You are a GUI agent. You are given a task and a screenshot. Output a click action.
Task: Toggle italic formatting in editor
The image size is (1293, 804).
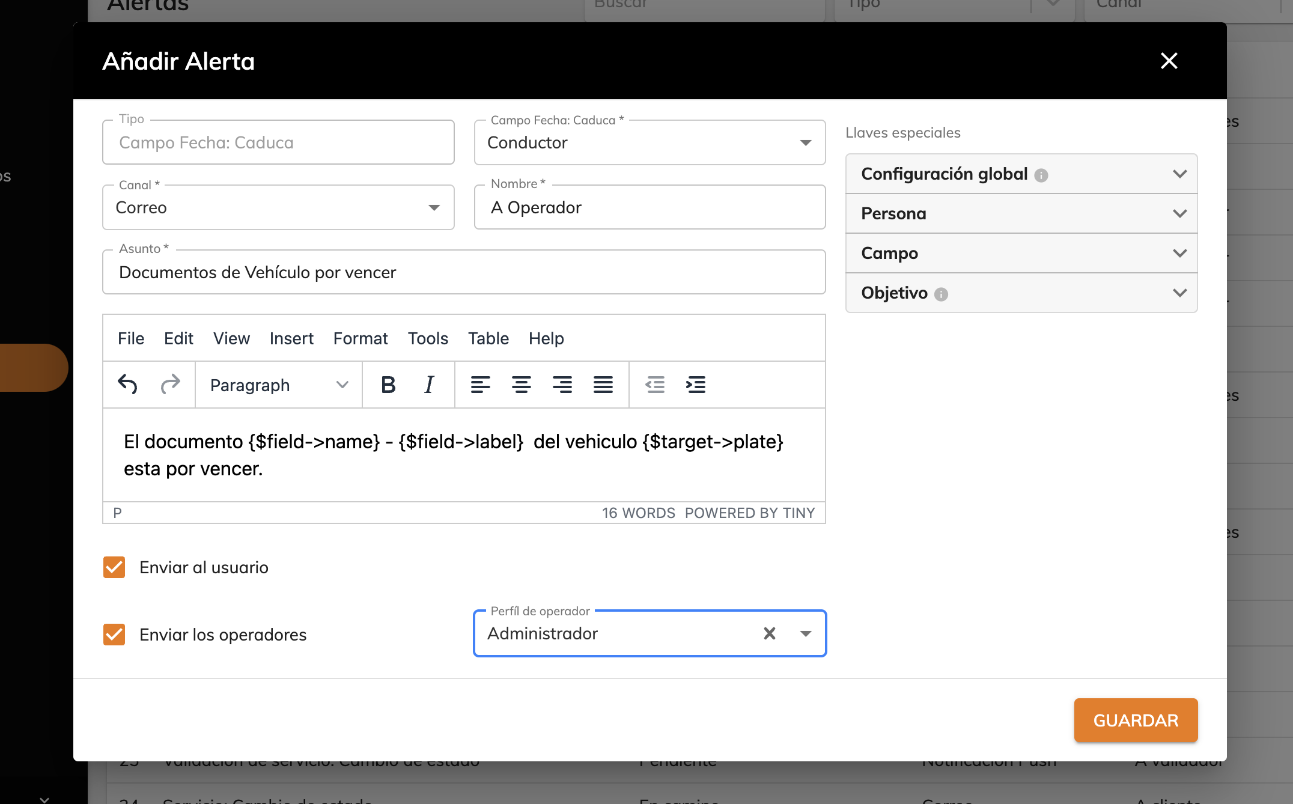point(429,385)
